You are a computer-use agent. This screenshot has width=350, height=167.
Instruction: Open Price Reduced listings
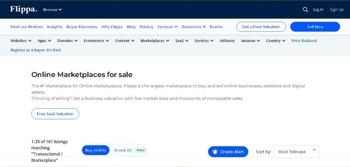click(x=304, y=41)
